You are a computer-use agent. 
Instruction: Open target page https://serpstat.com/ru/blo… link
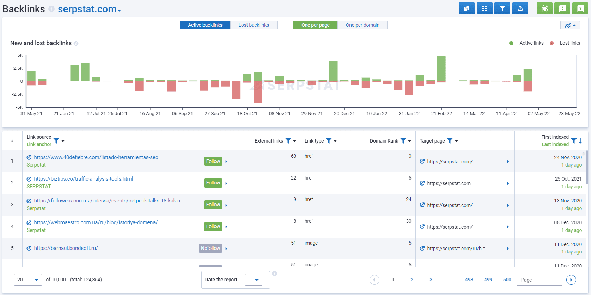[458, 249]
